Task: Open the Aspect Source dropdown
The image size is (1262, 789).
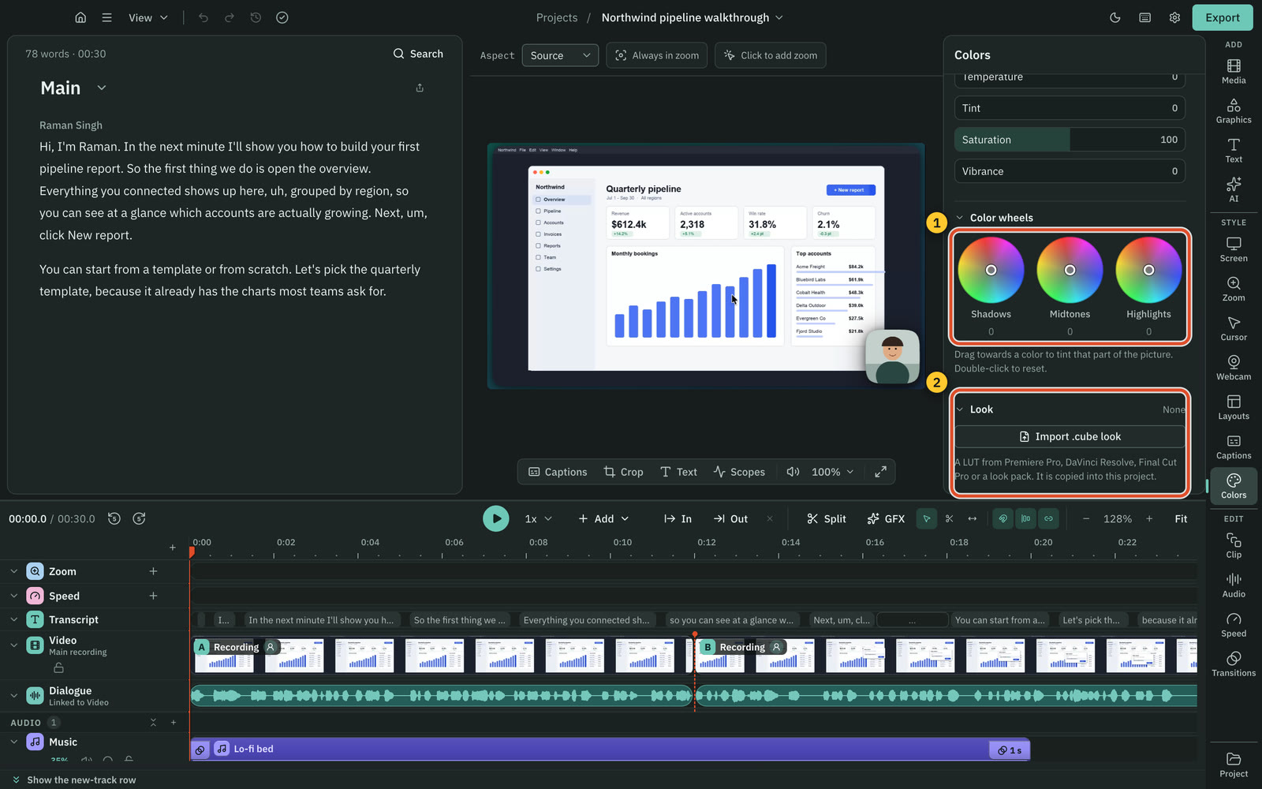Action: [560, 55]
